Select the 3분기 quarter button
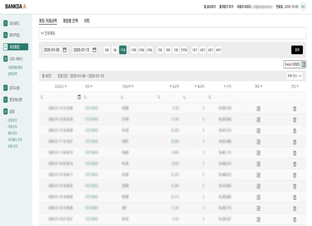Screen dimensions: 312x226 point(211,50)
